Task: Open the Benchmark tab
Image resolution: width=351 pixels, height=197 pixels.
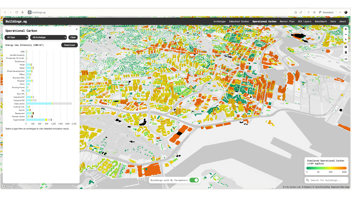Action: point(321,21)
